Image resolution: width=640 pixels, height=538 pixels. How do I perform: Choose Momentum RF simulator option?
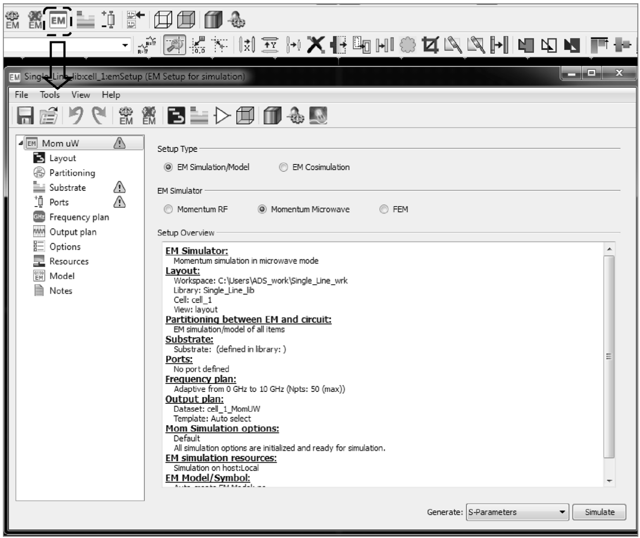click(x=168, y=209)
